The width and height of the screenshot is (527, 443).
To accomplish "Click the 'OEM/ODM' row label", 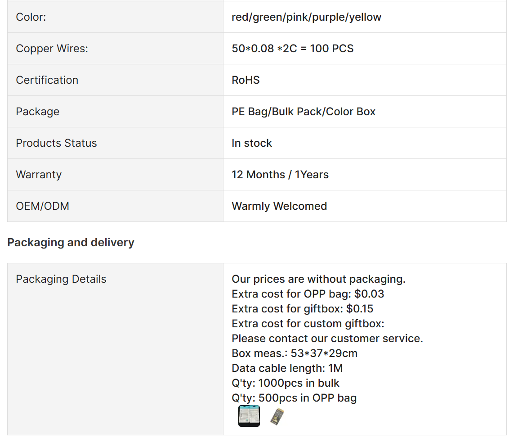I will pyautogui.click(x=42, y=206).
